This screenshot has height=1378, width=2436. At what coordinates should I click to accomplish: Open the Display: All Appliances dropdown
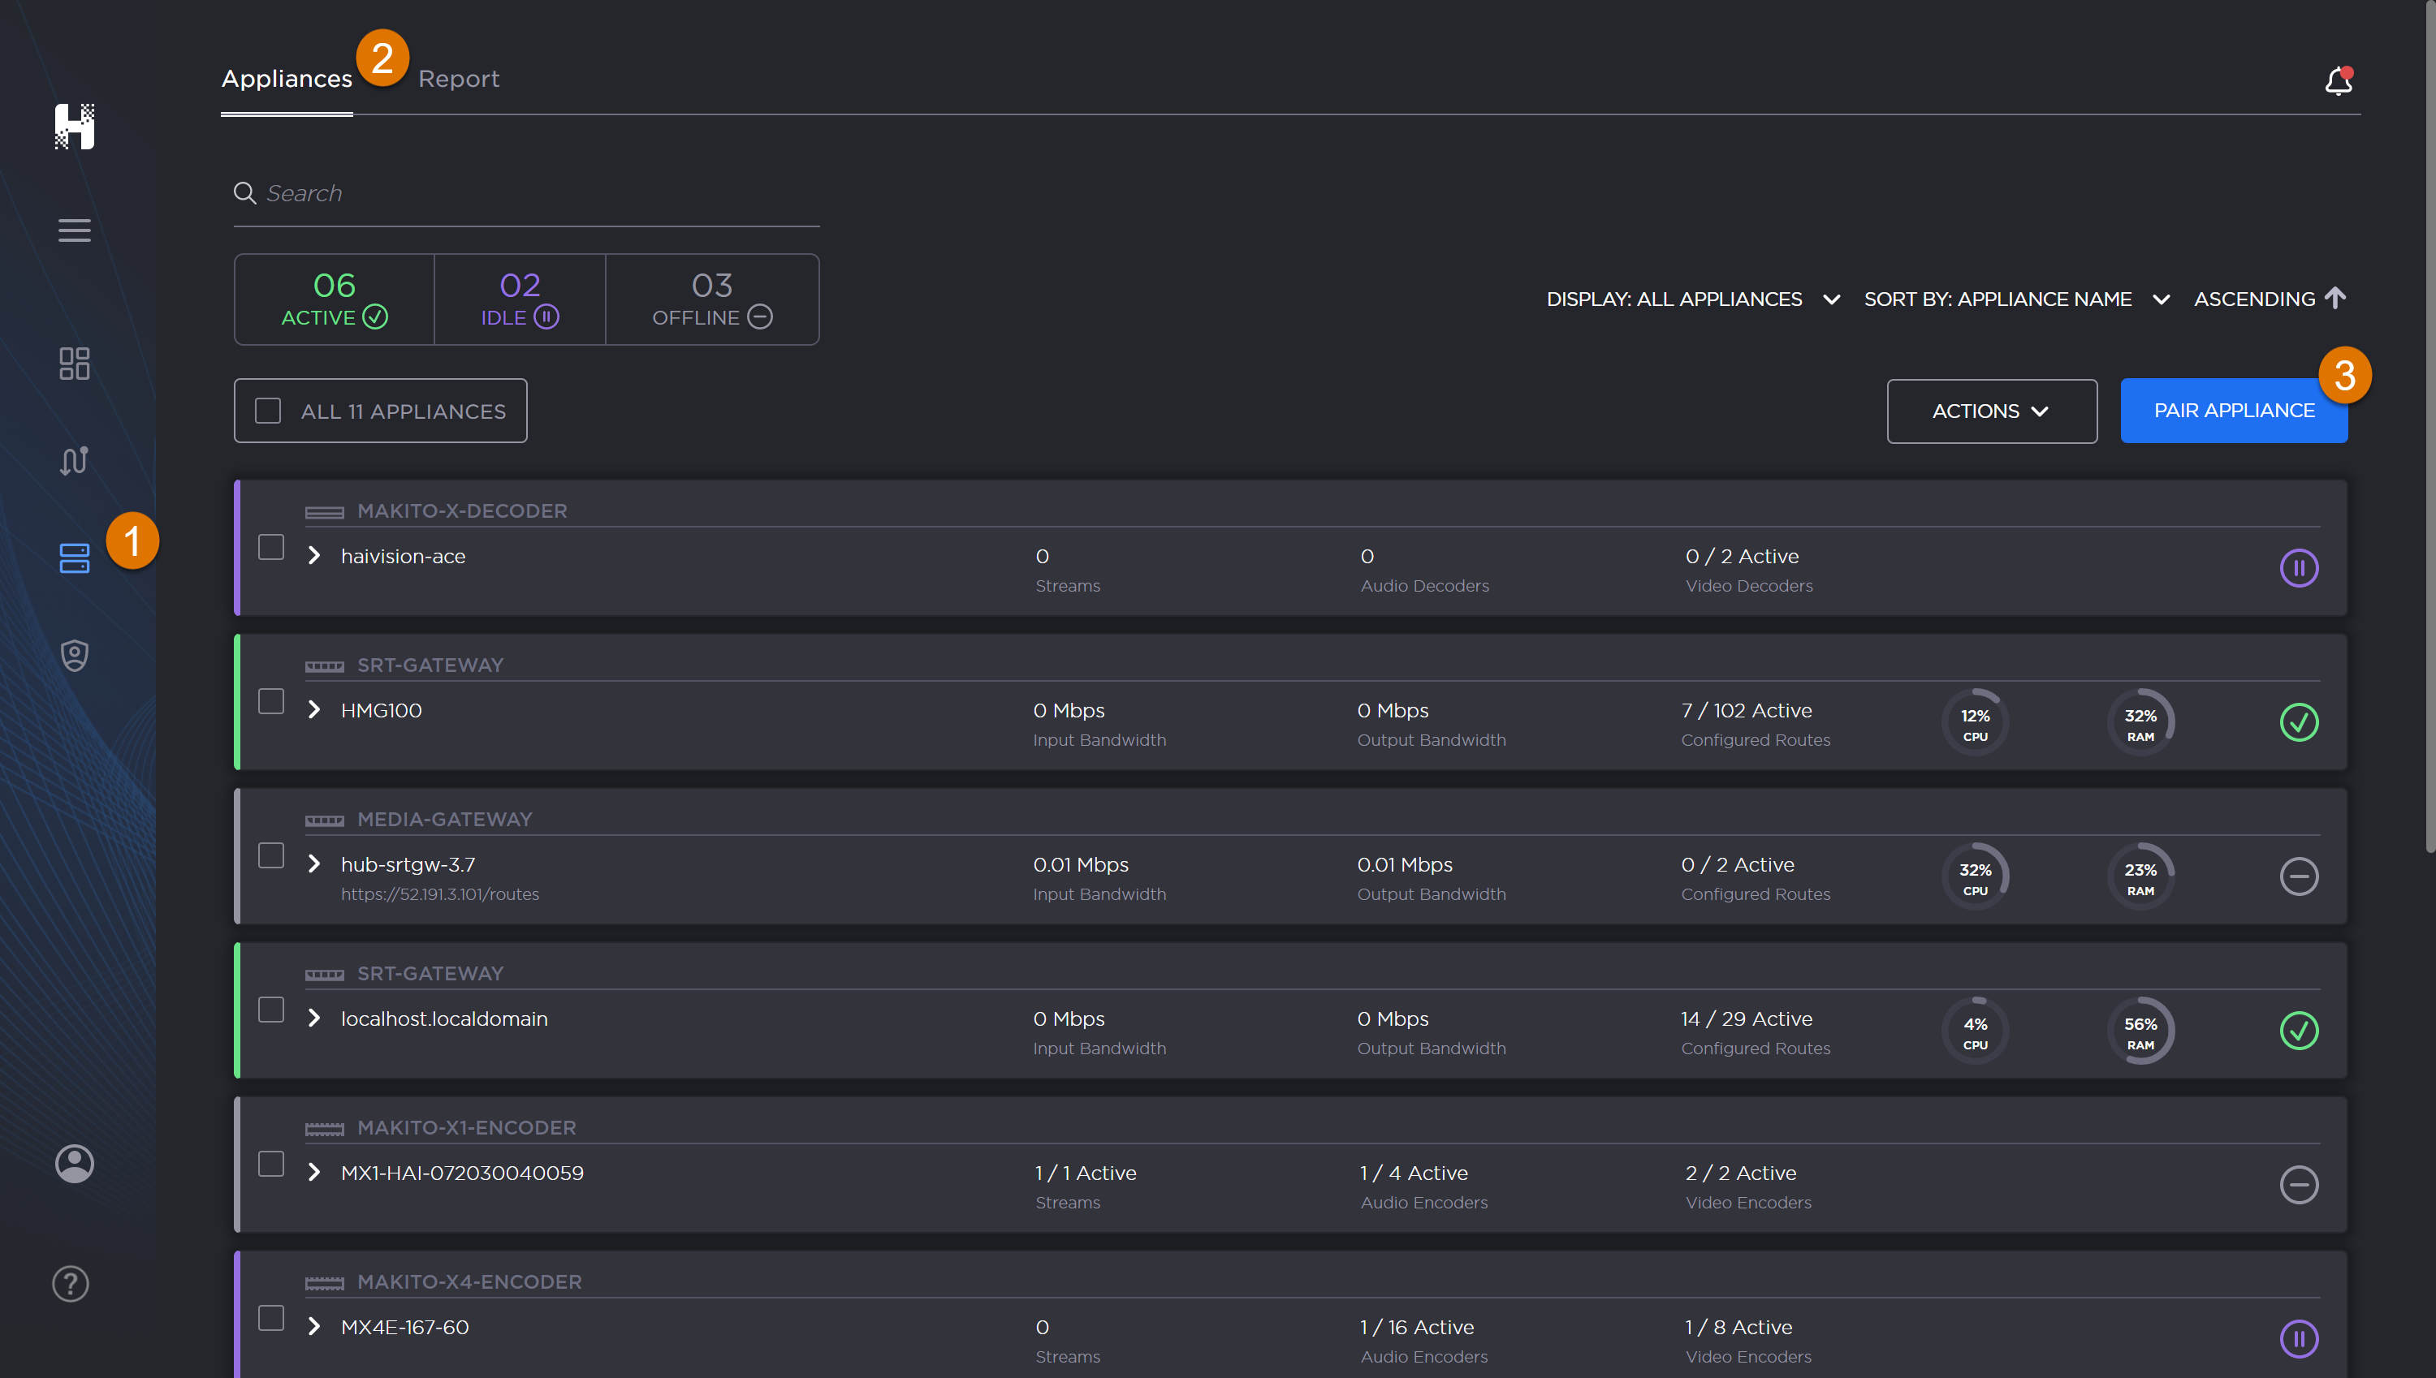[1692, 299]
